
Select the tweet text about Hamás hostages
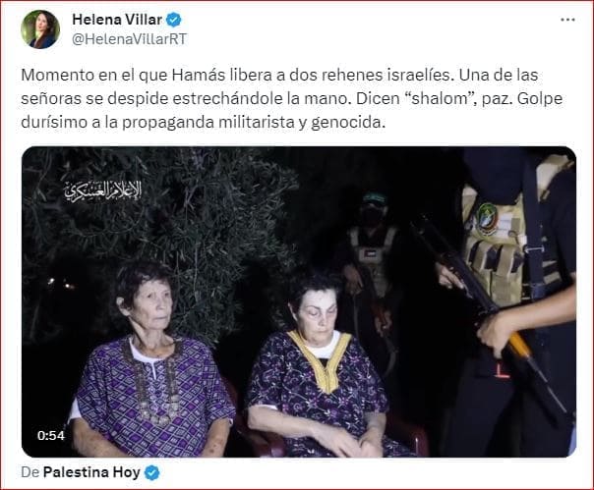(292, 98)
